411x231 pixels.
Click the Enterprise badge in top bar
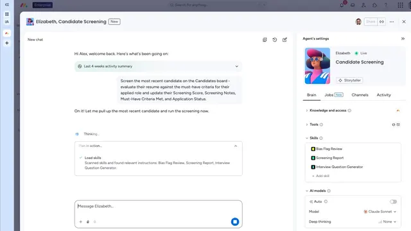(x=42, y=5)
